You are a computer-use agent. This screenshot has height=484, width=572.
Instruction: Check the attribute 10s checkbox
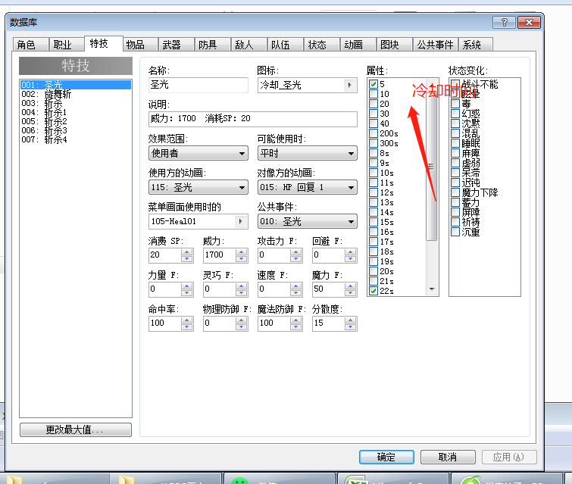click(x=374, y=173)
